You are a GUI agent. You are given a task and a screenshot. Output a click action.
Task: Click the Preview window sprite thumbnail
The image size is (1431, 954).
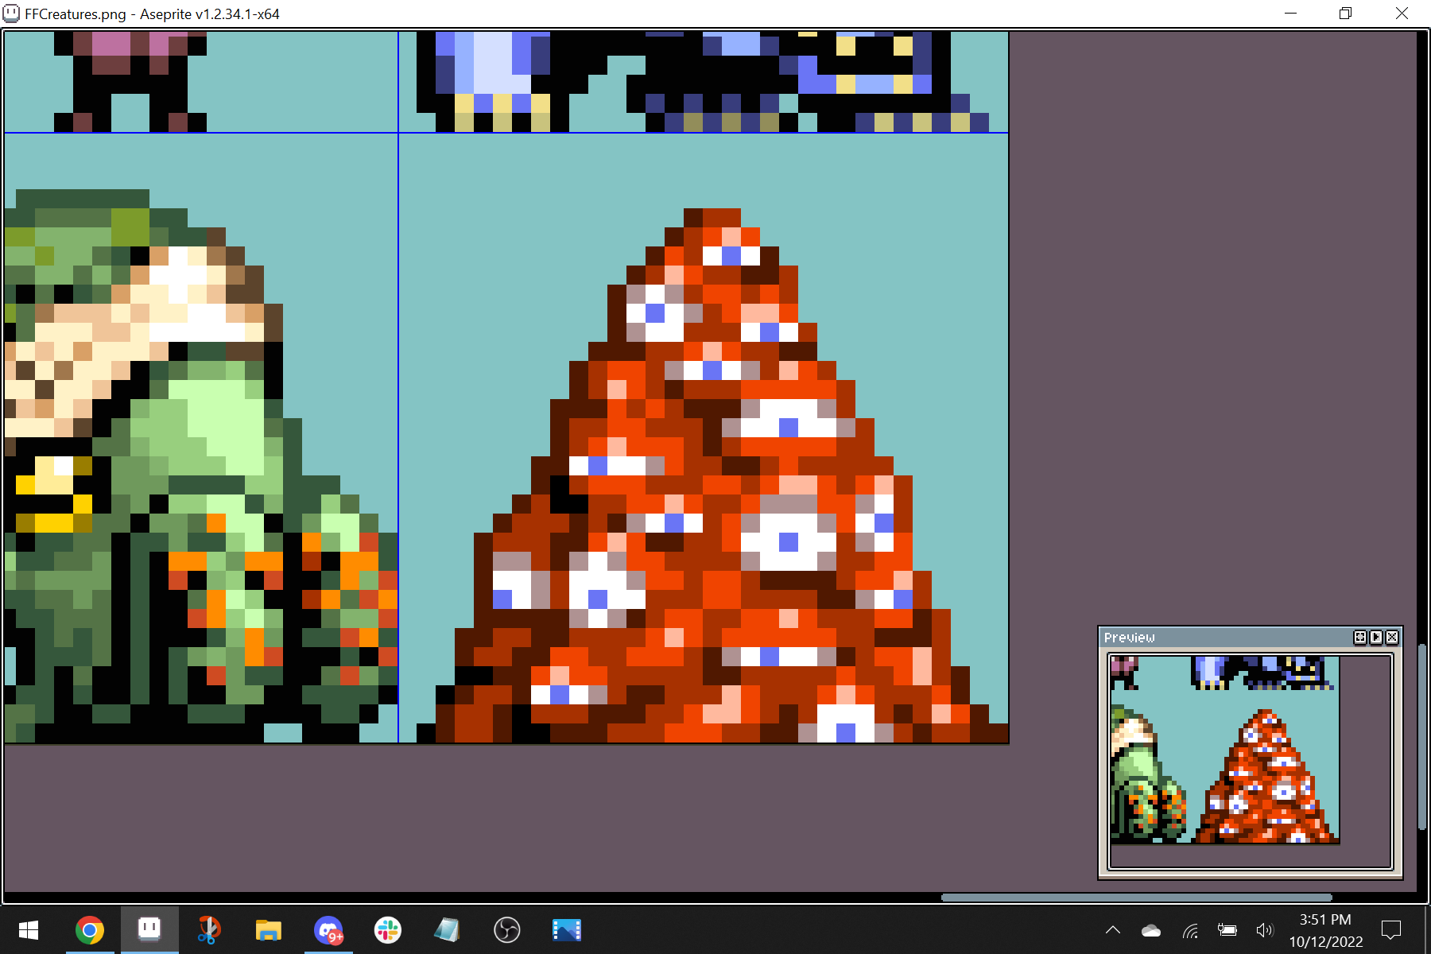tap(1224, 750)
